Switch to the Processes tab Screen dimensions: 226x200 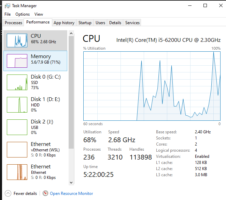tap(13, 23)
